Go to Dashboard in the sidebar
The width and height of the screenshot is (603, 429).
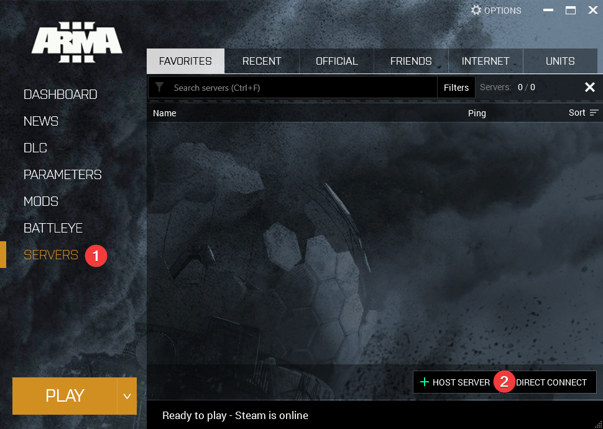pyautogui.click(x=60, y=95)
